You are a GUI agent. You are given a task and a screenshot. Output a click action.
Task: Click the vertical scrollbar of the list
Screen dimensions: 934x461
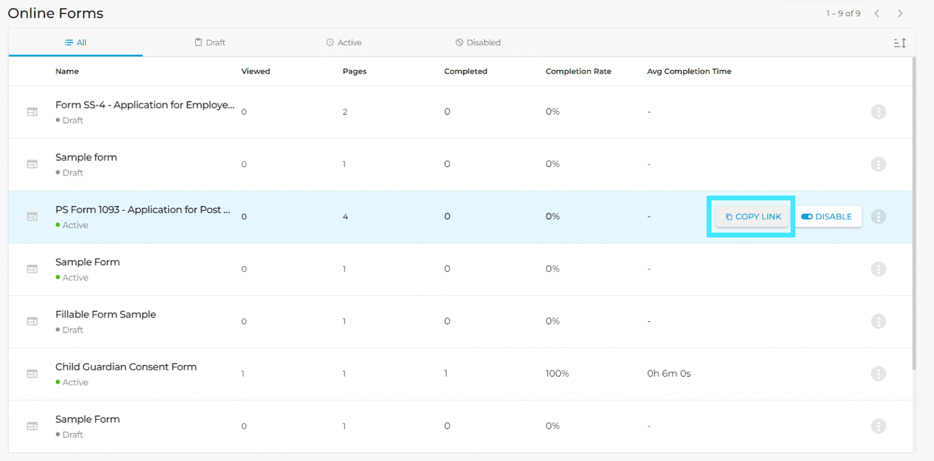point(914,213)
